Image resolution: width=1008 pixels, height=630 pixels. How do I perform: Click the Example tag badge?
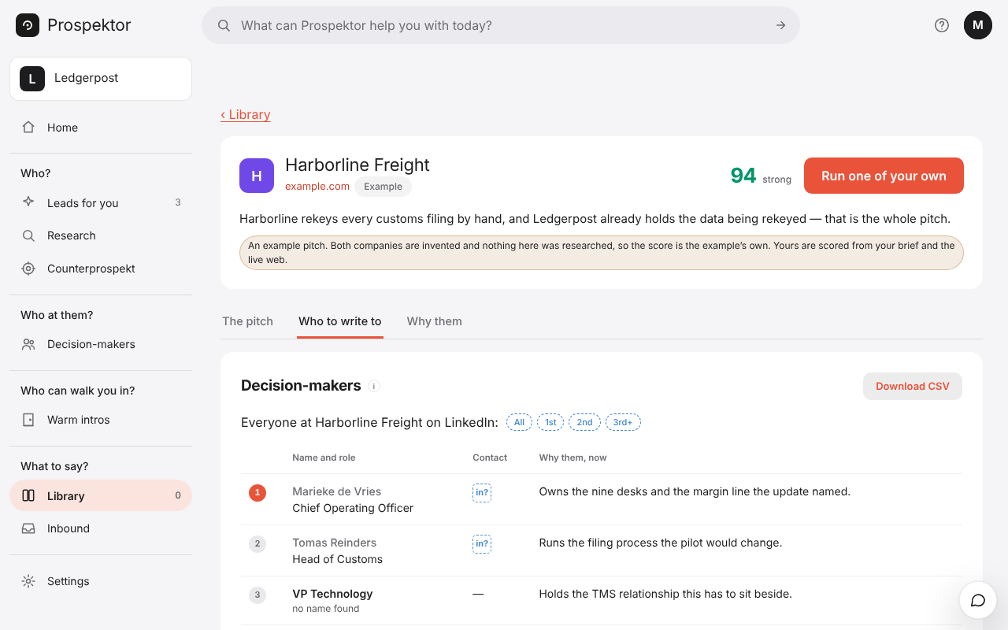pos(383,187)
